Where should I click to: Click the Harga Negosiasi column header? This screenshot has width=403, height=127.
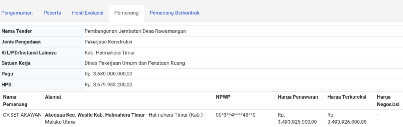click(x=388, y=101)
